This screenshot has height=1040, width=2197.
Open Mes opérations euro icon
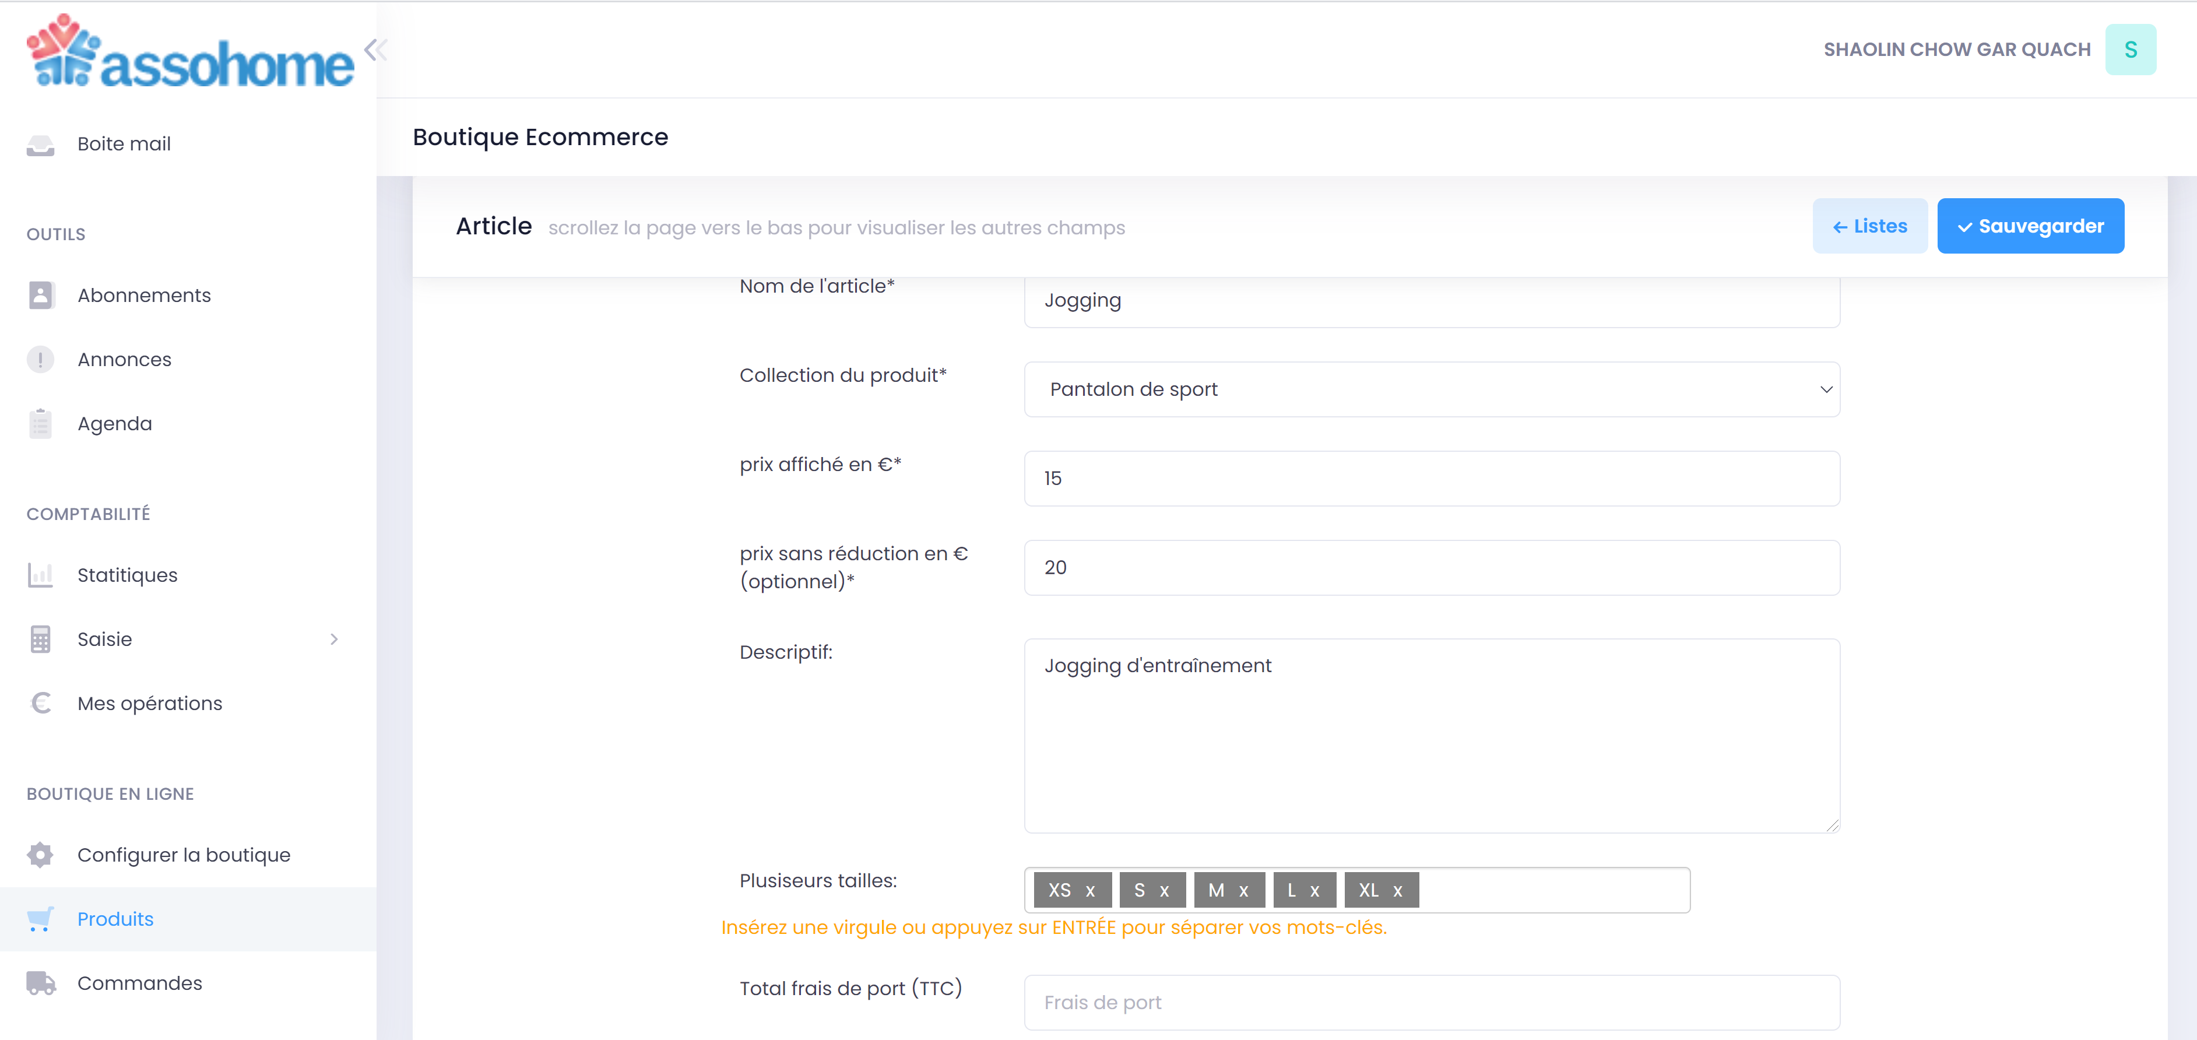40,702
